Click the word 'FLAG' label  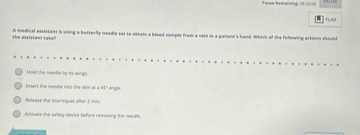pos(331,20)
